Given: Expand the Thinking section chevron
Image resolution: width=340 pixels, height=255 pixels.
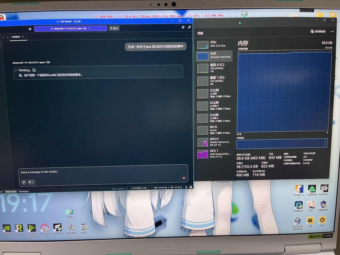Looking at the screenshot, I should tap(16, 70).
